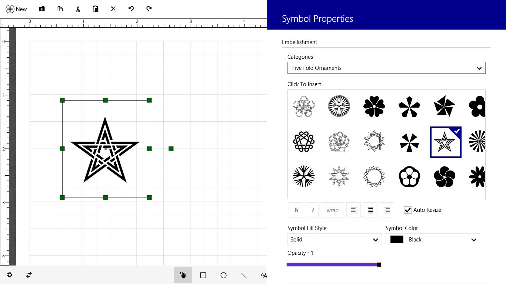506x284 pixels.
Task: Insert the round radial burst disc symbol
Action: [x=339, y=106]
